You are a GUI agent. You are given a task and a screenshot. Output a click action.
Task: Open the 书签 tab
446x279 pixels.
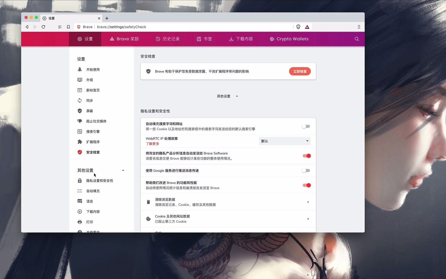[x=204, y=39]
